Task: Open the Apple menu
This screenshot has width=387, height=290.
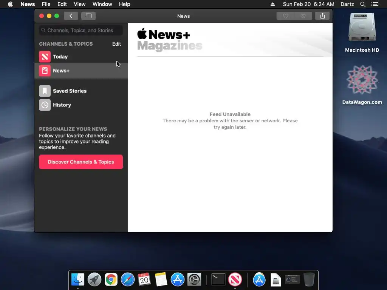Action: (10, 4)
